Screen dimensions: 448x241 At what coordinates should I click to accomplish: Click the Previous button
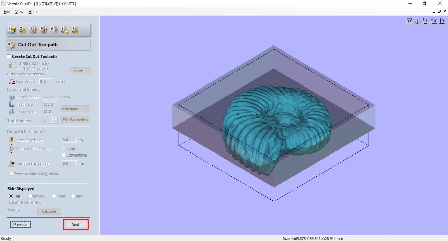pos(20,225)
